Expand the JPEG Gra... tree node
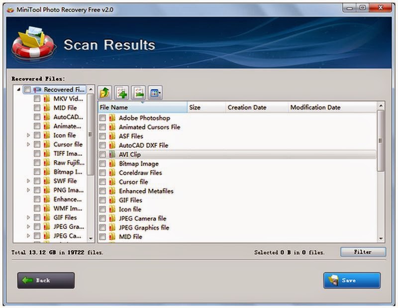Screen dimensions: 398x308 click(28, 227)
